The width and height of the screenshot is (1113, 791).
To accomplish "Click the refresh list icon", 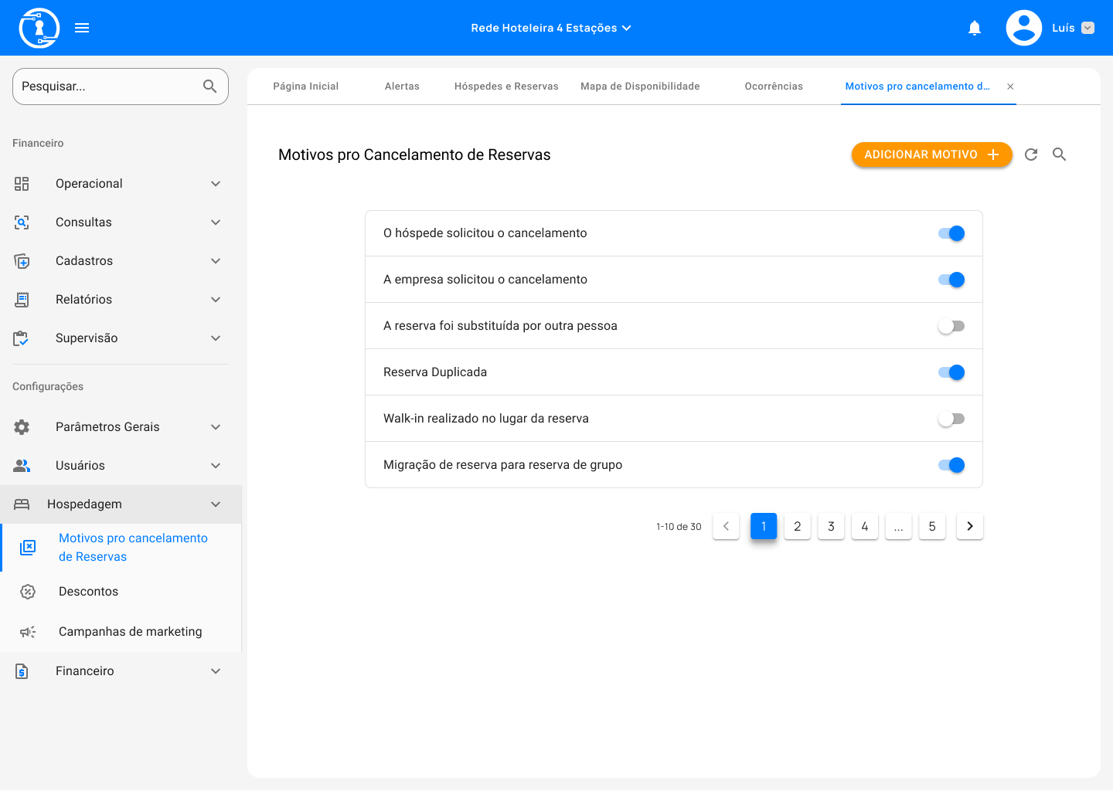I will click(1031, 154).
